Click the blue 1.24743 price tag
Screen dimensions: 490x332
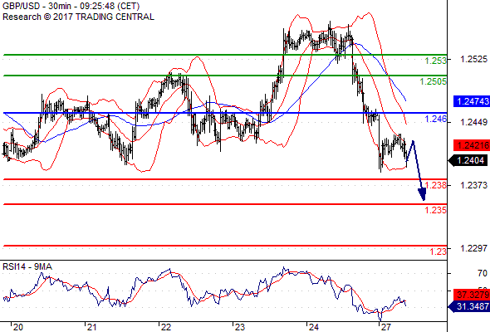pos(472,101)
